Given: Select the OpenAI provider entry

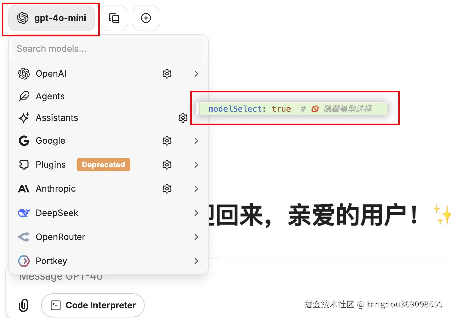Looking at the screenshot, I should [109, 74].
